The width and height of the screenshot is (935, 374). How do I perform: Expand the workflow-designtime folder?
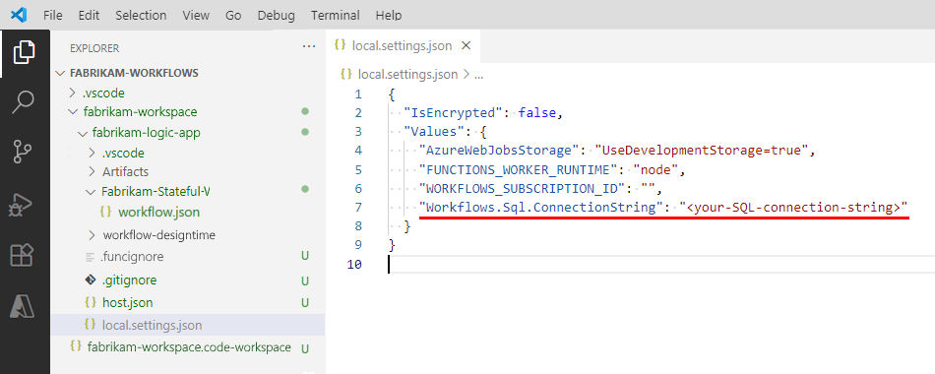[x=92, y=235]
